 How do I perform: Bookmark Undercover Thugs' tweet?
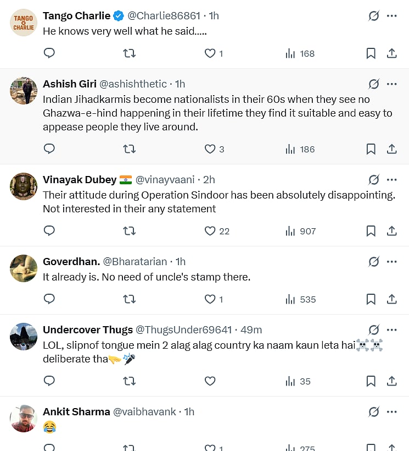371,381
